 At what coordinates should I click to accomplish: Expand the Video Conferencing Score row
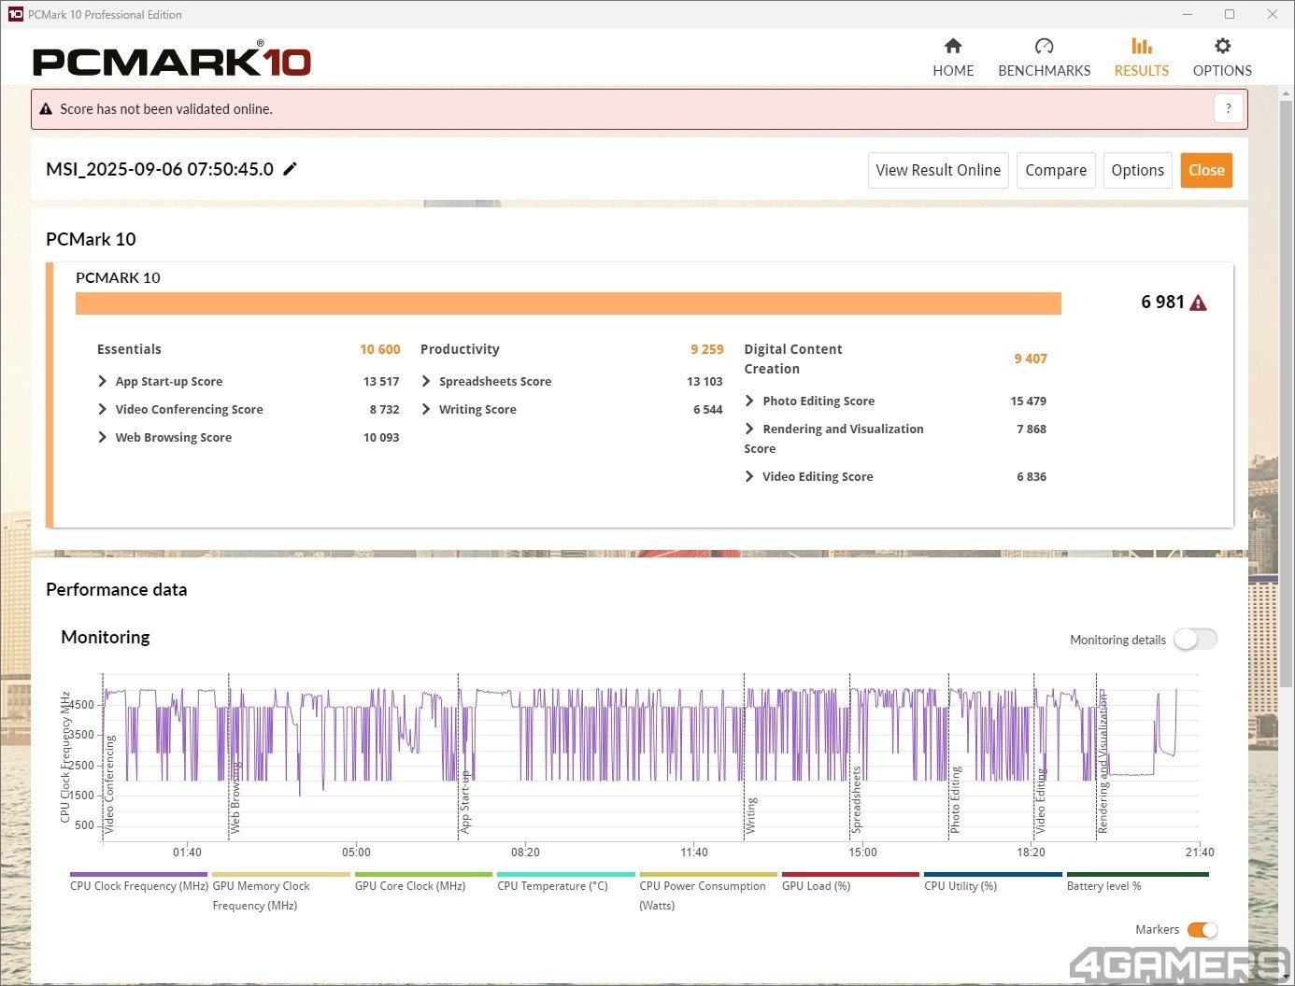pyautogui.click(x=103, y=409)
